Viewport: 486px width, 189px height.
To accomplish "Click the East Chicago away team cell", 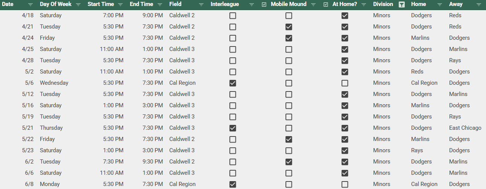I will point(465,128).
